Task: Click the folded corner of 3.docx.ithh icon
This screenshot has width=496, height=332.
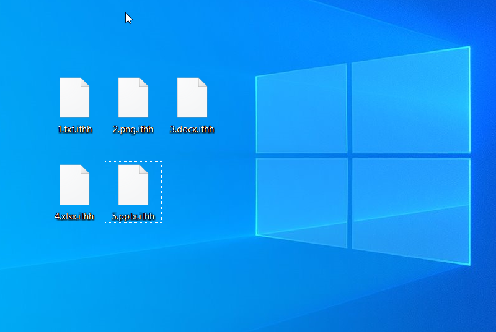Action: [203, 82]
